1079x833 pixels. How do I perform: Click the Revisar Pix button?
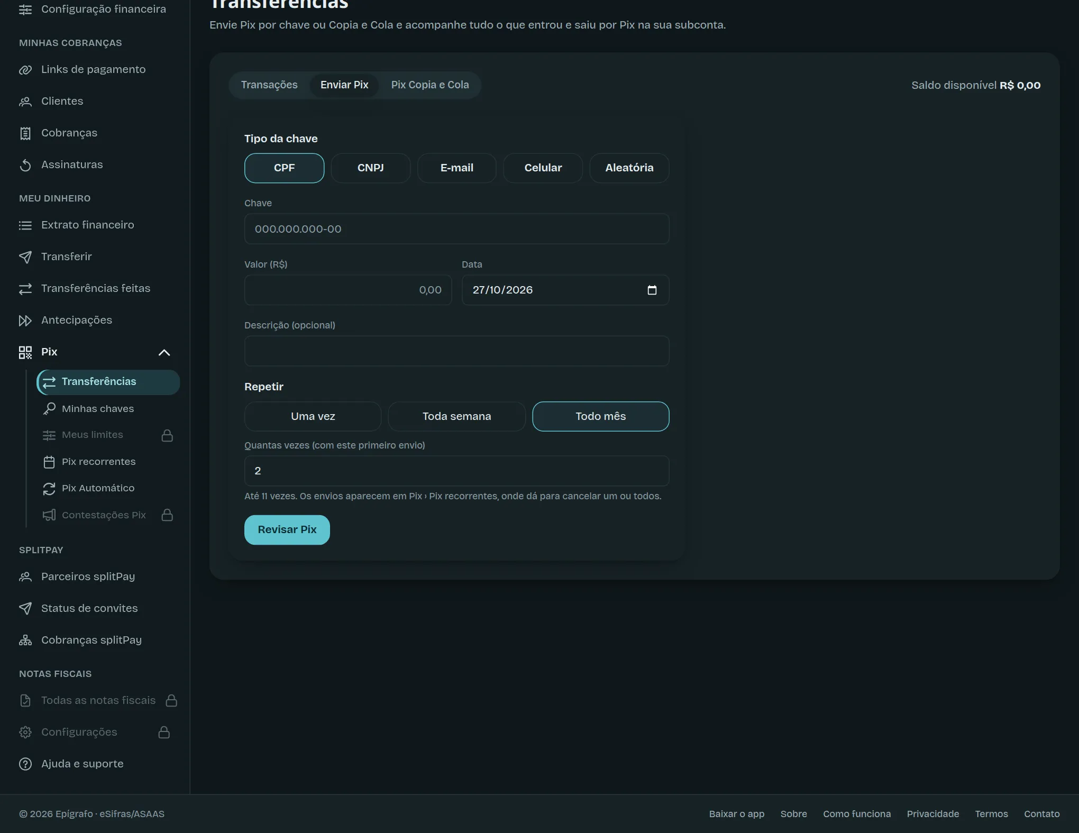(287, 530)
